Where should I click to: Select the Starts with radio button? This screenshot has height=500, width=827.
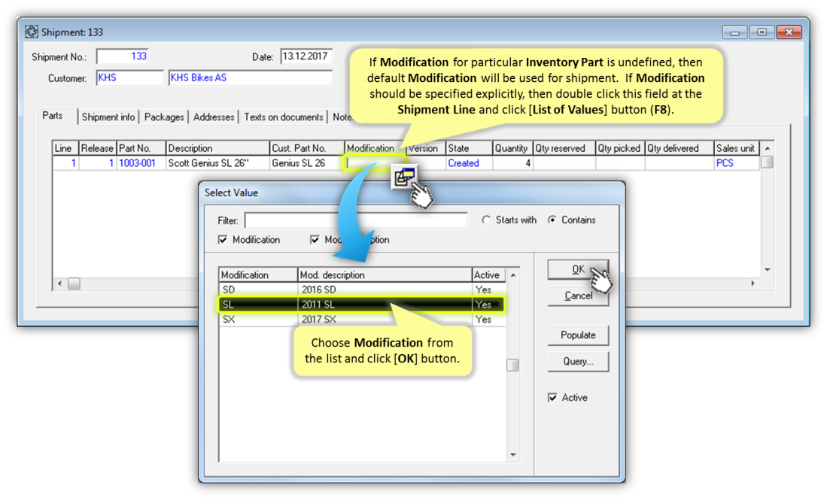486,220
